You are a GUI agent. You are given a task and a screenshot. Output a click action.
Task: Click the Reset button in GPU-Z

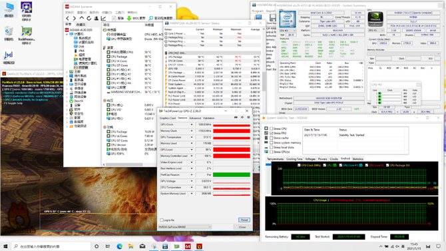coord(244,220)
